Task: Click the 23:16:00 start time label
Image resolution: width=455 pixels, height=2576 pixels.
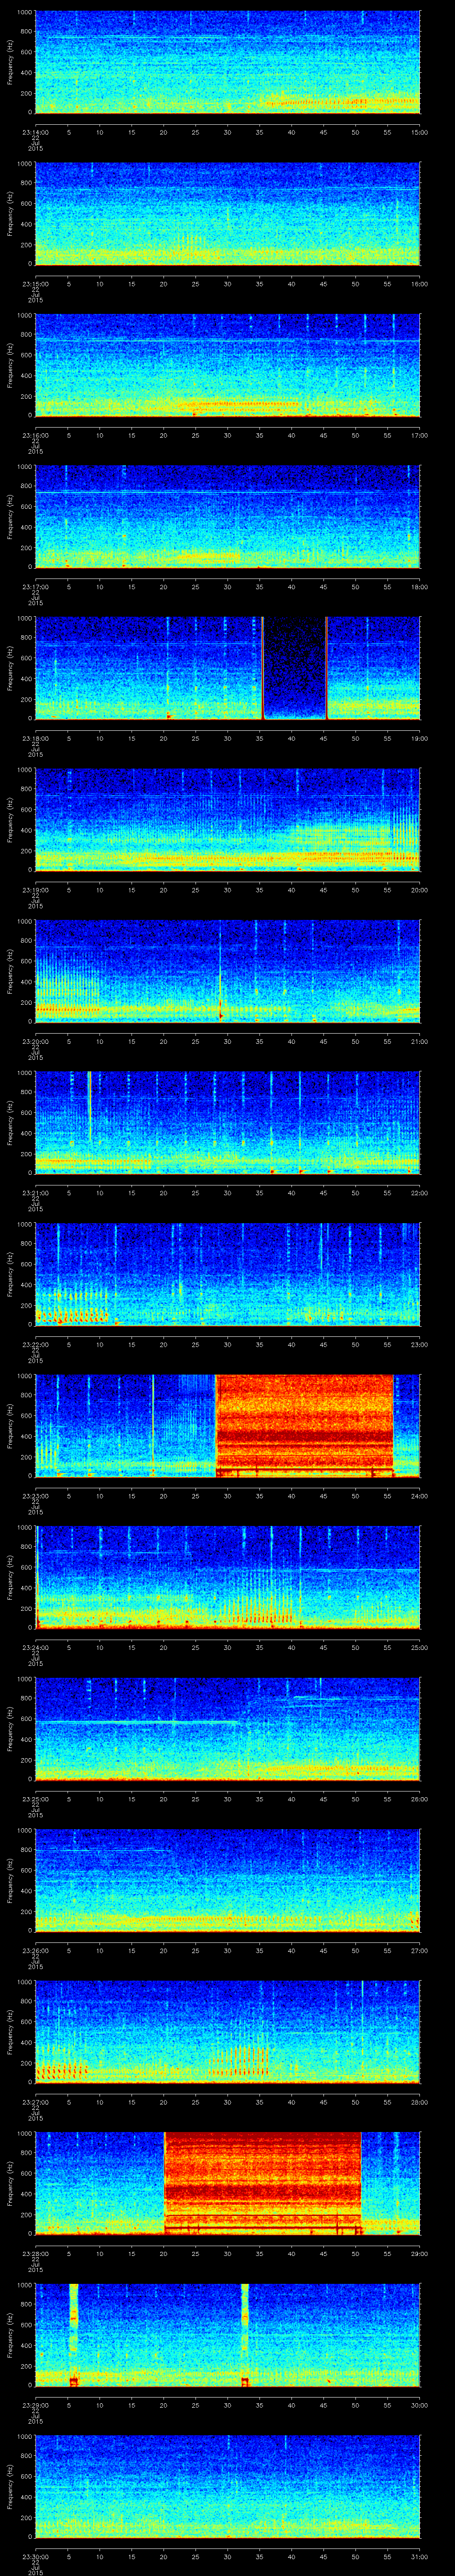Action: tap(36, 435)
